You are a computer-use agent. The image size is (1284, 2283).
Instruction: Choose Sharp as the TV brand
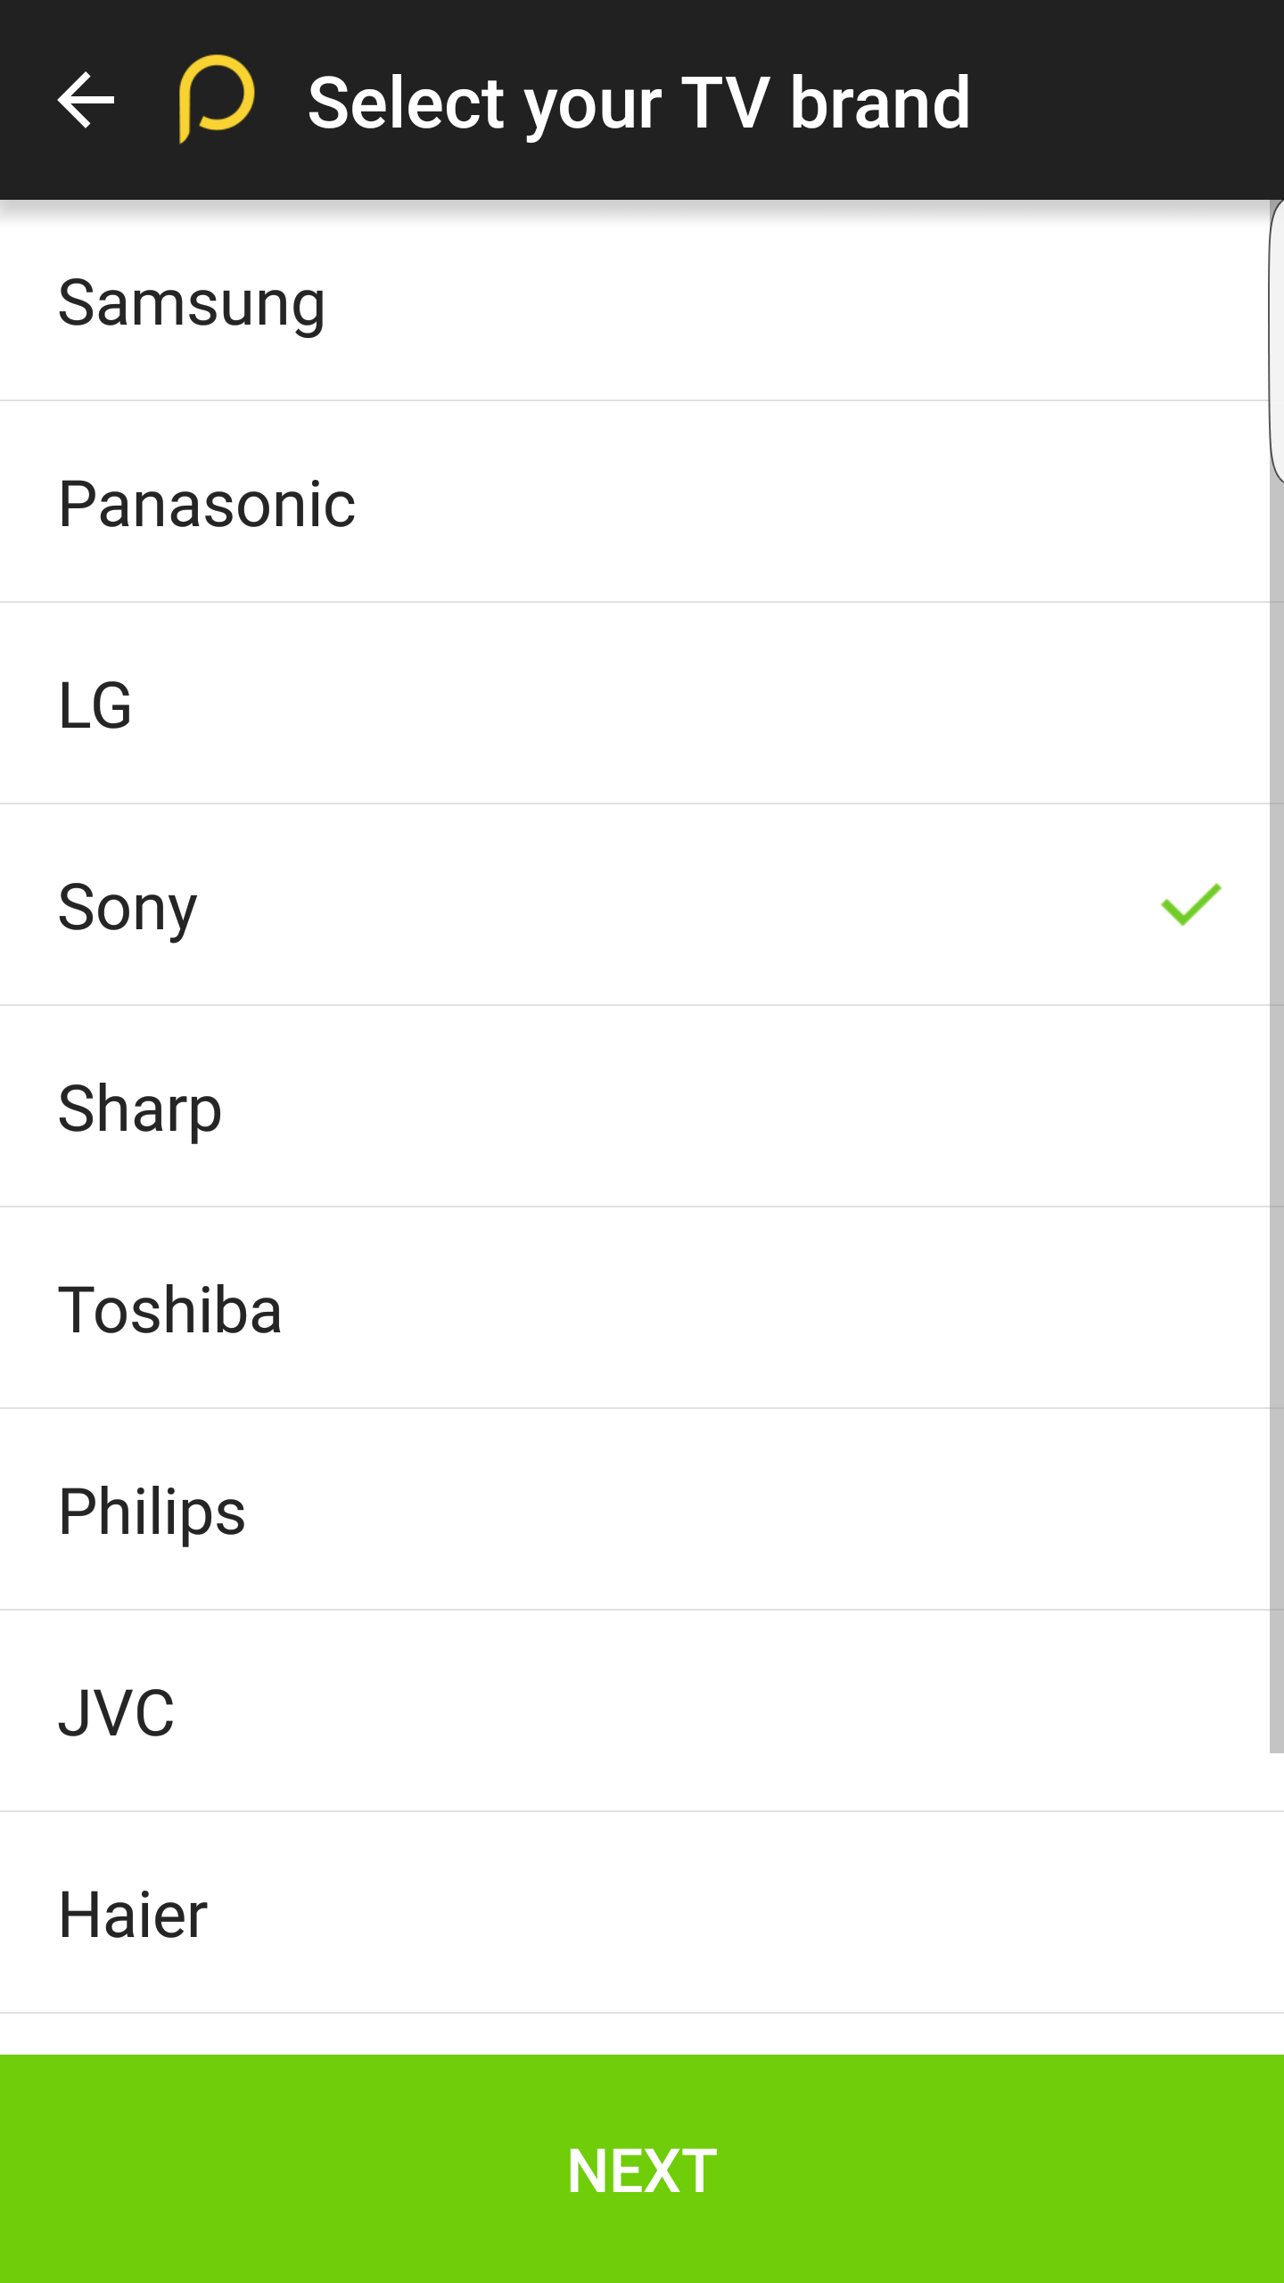click(x=140, y=1109)
